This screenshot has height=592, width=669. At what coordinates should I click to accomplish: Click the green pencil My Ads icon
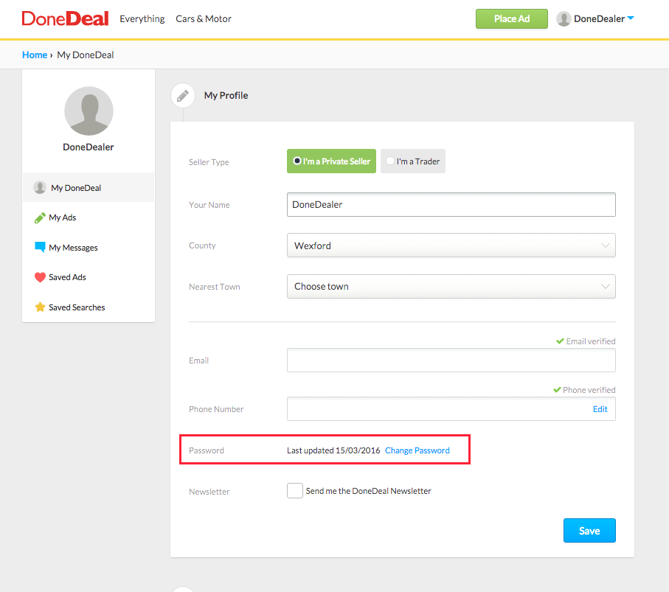40,217
